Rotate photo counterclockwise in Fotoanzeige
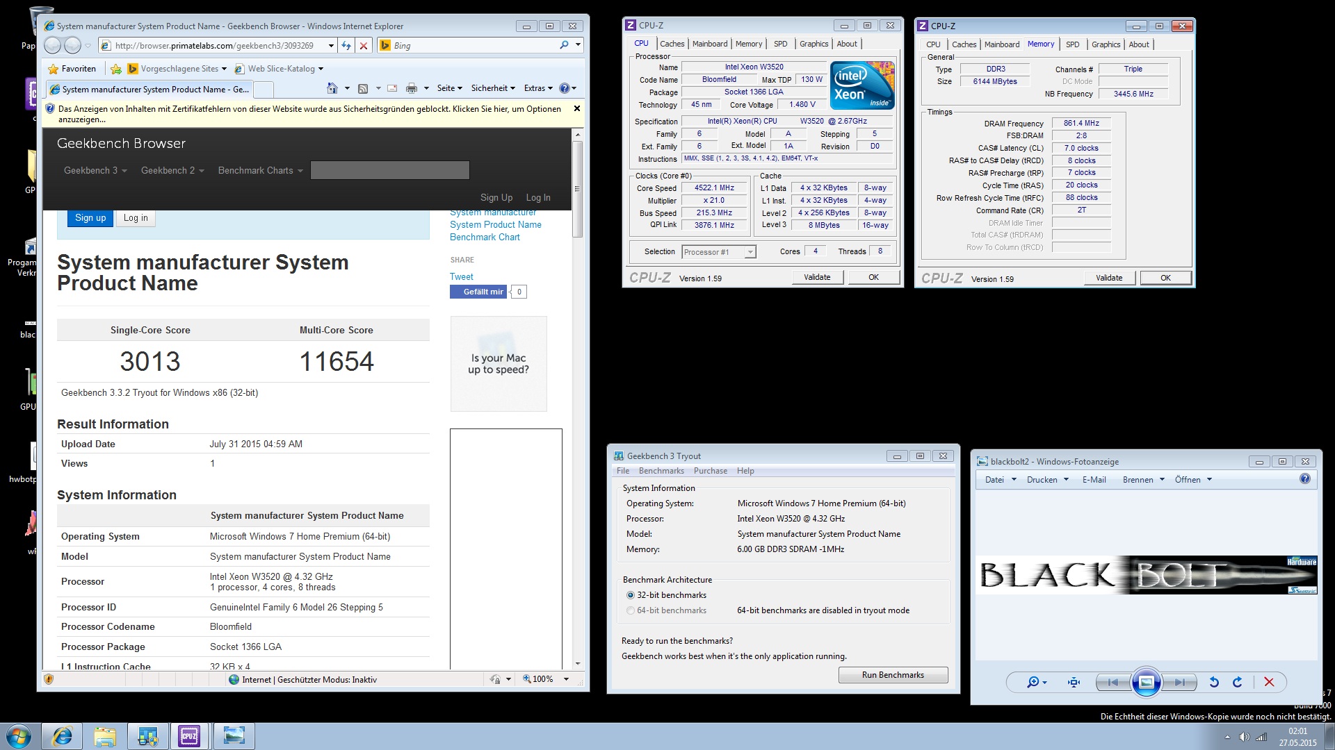This screenshot has width=1335, height=750. (x=1214, y=682)
